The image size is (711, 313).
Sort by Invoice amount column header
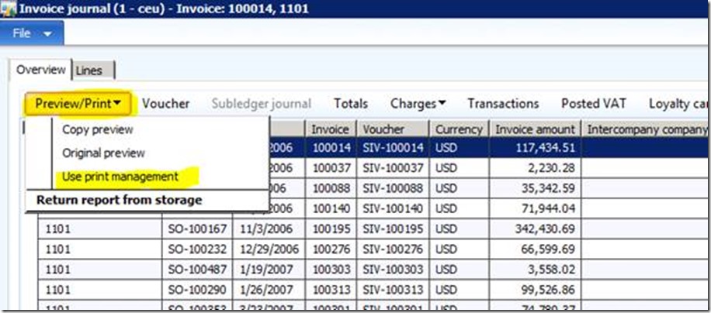coord(536,129)
